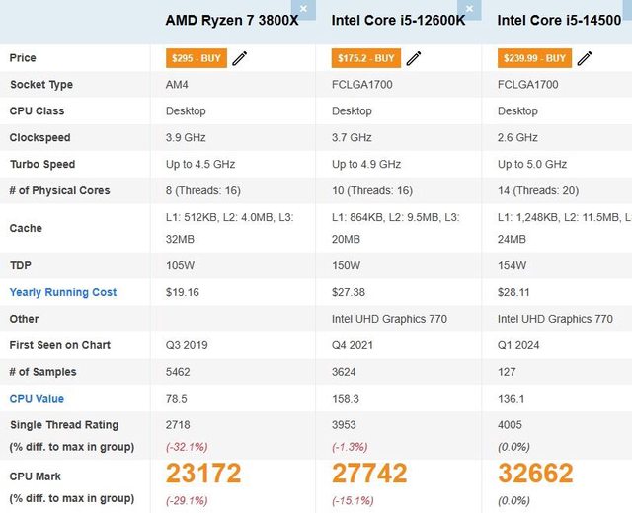Image resolution: width=632 pixels, height=513 pixels.
Task: Follow the CPU Value link
Action: pyautogui.click(x=37, y=399)
